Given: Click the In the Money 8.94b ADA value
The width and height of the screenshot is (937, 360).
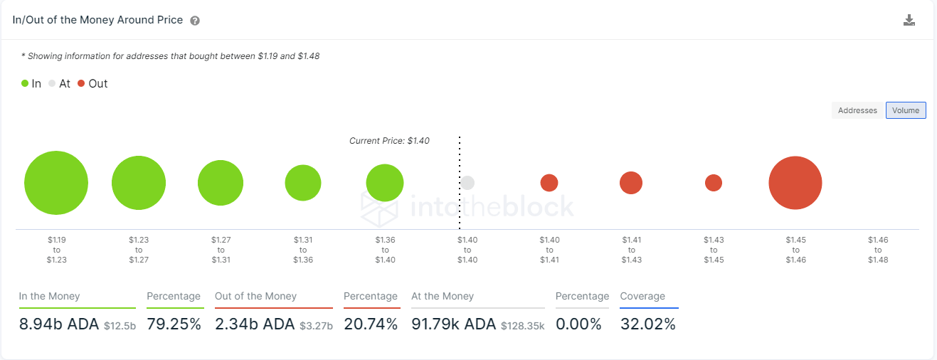Looking at the screenshot, I should coord(58,324).
